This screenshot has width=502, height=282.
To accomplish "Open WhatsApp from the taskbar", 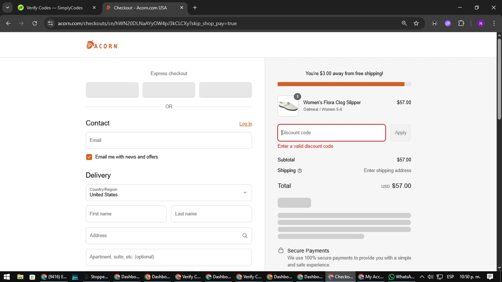I will point(402,277).
